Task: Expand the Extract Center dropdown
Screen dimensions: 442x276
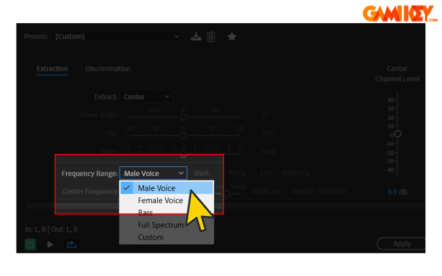Action: coord(146,97)
